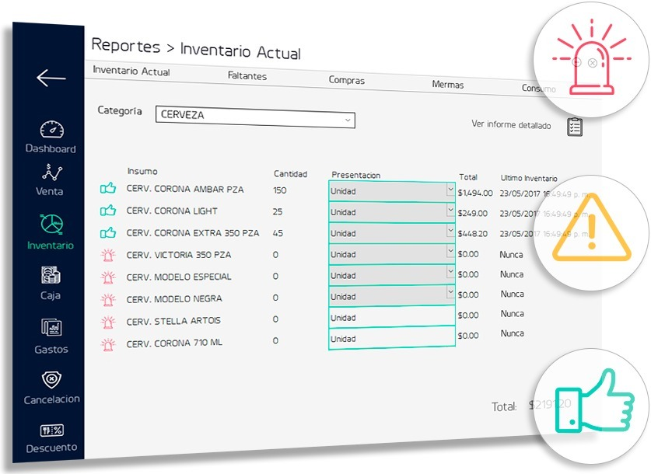
Task: Open the Inventario section
Action: [50, 233]
